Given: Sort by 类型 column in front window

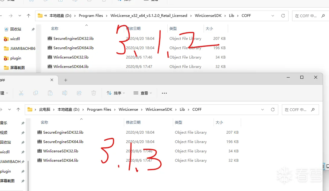Looking at the screenshot, I should (x=179, y=123).
